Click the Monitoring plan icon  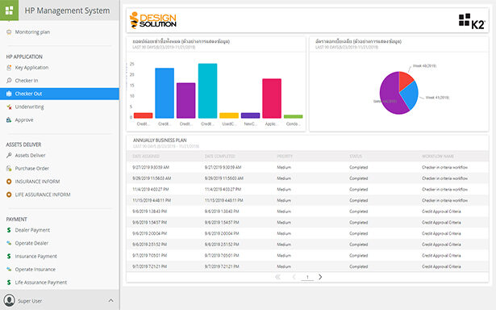[x=9, y=32]
